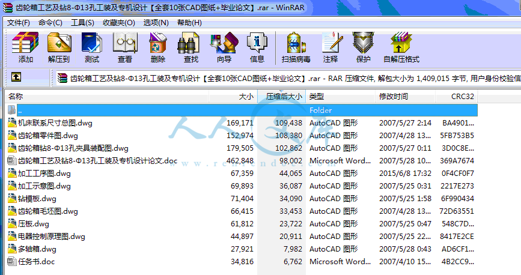
Task: Sort by 大小 column header
Action: click(x=233, y=96)
